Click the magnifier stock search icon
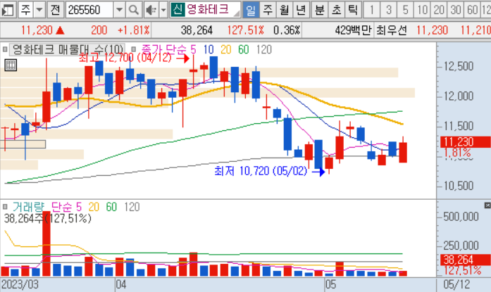The image size is (491, 292). point(134,10)
